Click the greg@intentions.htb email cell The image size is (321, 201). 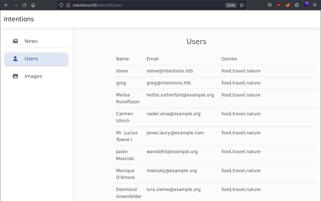(x=169, y=83)
